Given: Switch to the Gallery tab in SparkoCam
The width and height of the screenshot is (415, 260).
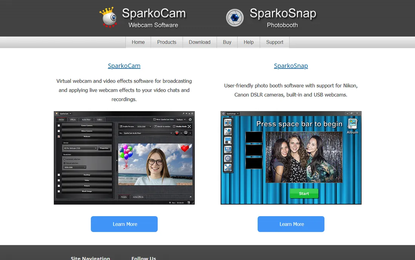Looking at the screenshot, I should click(100, 119).
